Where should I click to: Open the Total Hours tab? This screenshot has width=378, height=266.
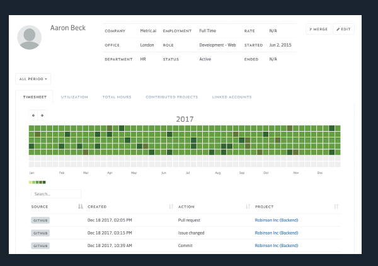(117, 97)
